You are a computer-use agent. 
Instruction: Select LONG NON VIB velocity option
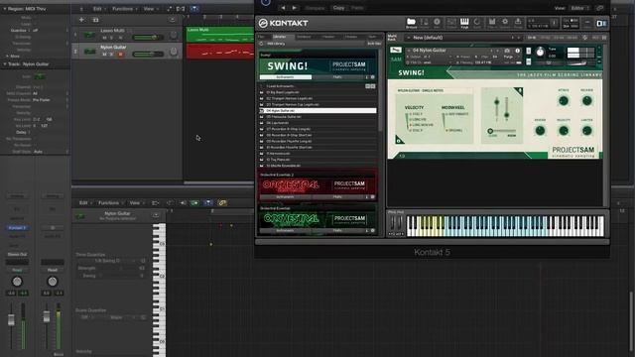[x=422, y=125]
